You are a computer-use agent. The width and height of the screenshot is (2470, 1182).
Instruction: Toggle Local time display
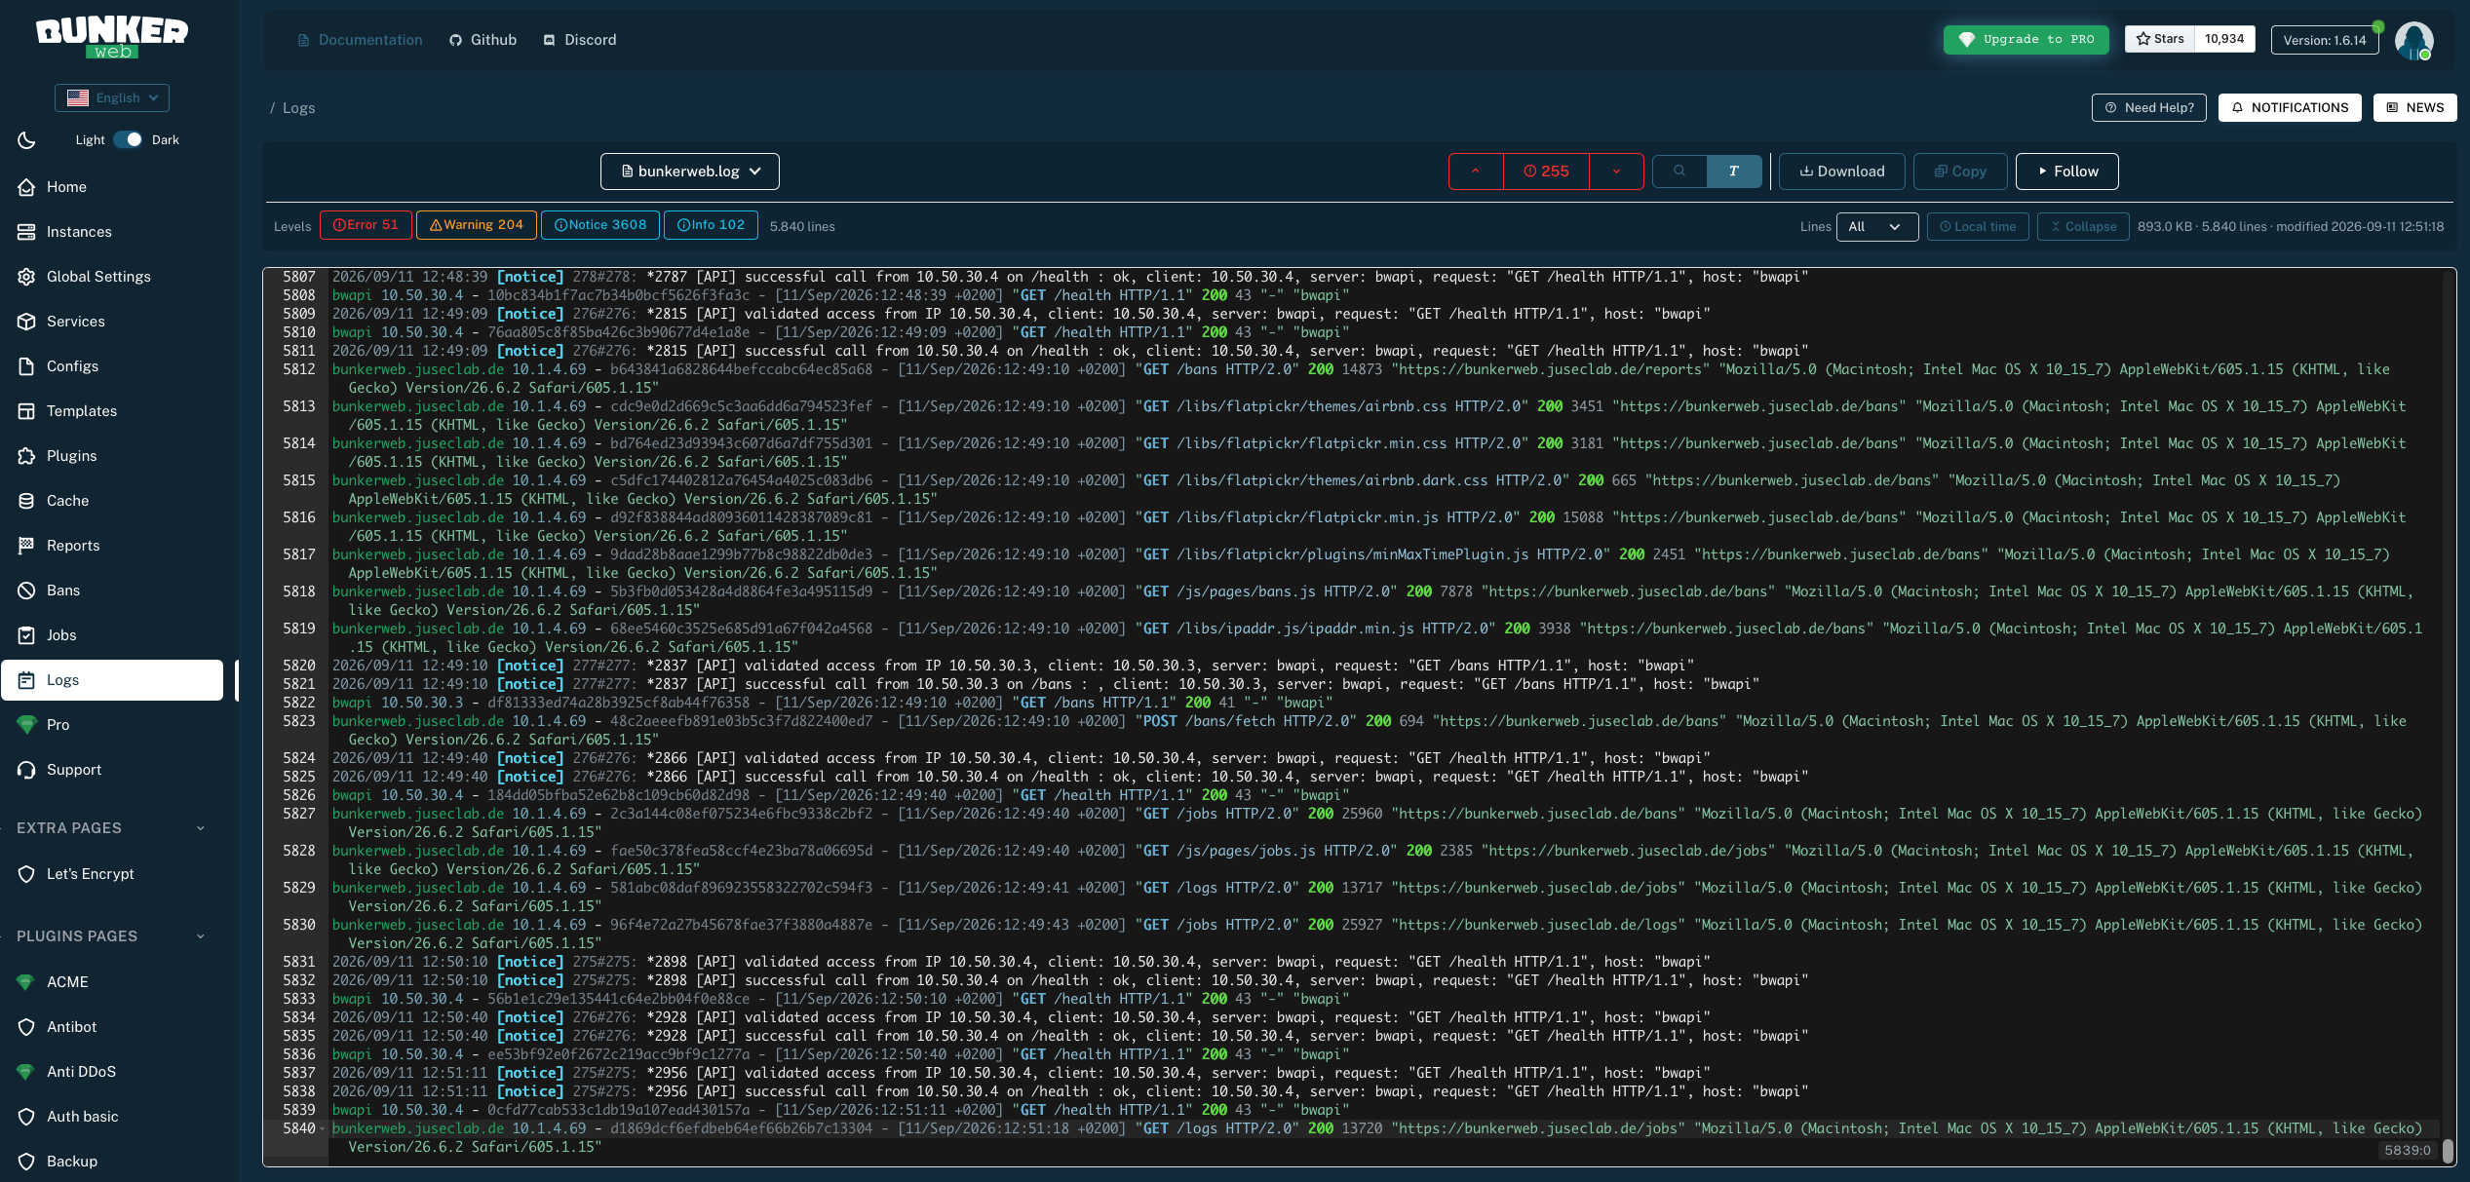[1978, 227]
